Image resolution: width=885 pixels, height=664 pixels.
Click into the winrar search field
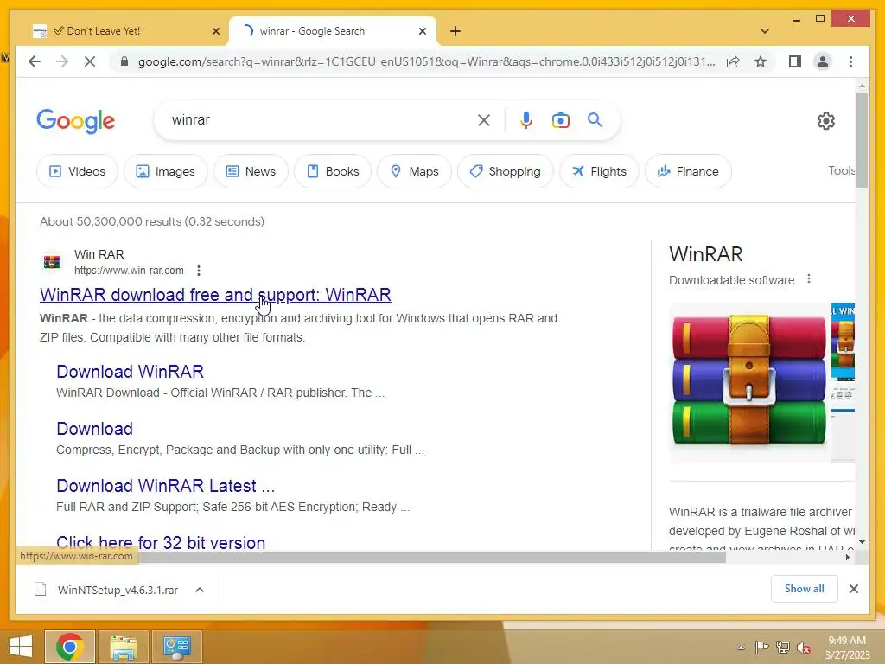[322, 119]
